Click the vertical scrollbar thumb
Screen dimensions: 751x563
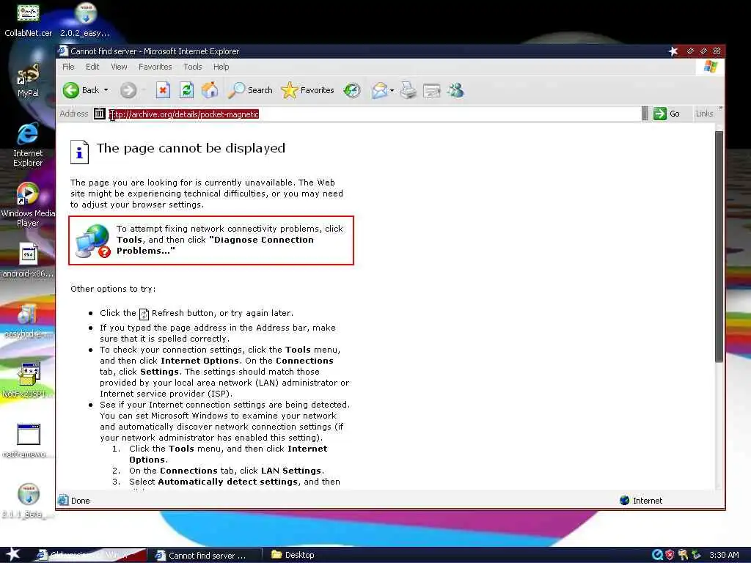(x=719, y=246)
